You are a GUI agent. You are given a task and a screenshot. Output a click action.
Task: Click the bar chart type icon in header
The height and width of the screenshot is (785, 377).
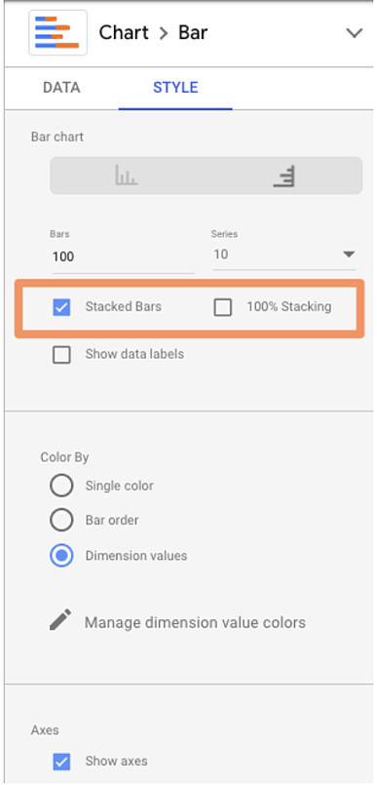click(x=58, y=32)
